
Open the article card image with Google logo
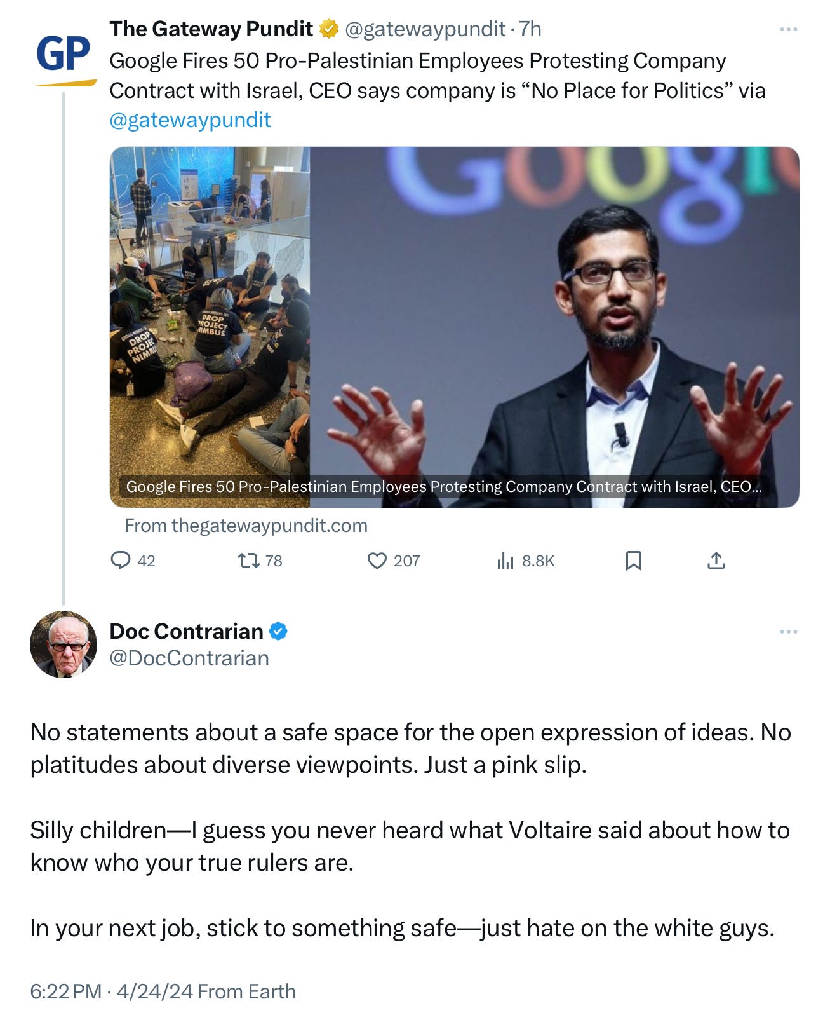click(x=454, y=327)
